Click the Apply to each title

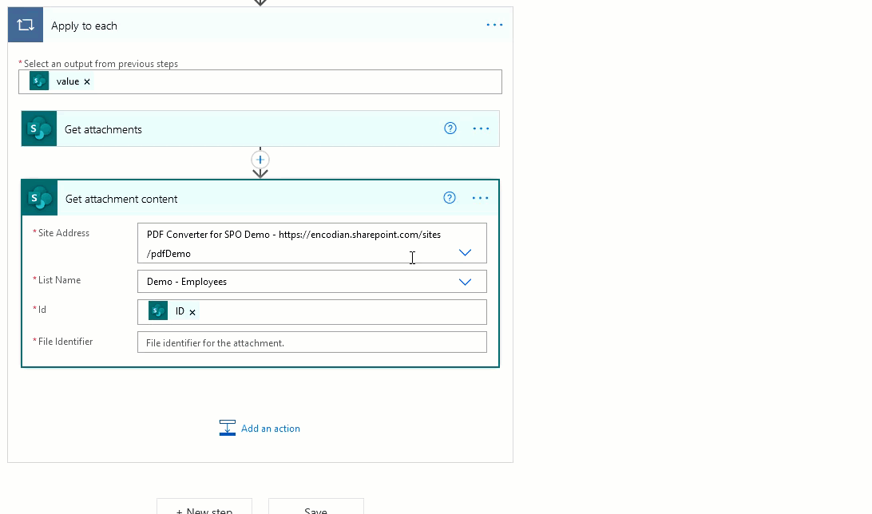click(x=84, y=26)
